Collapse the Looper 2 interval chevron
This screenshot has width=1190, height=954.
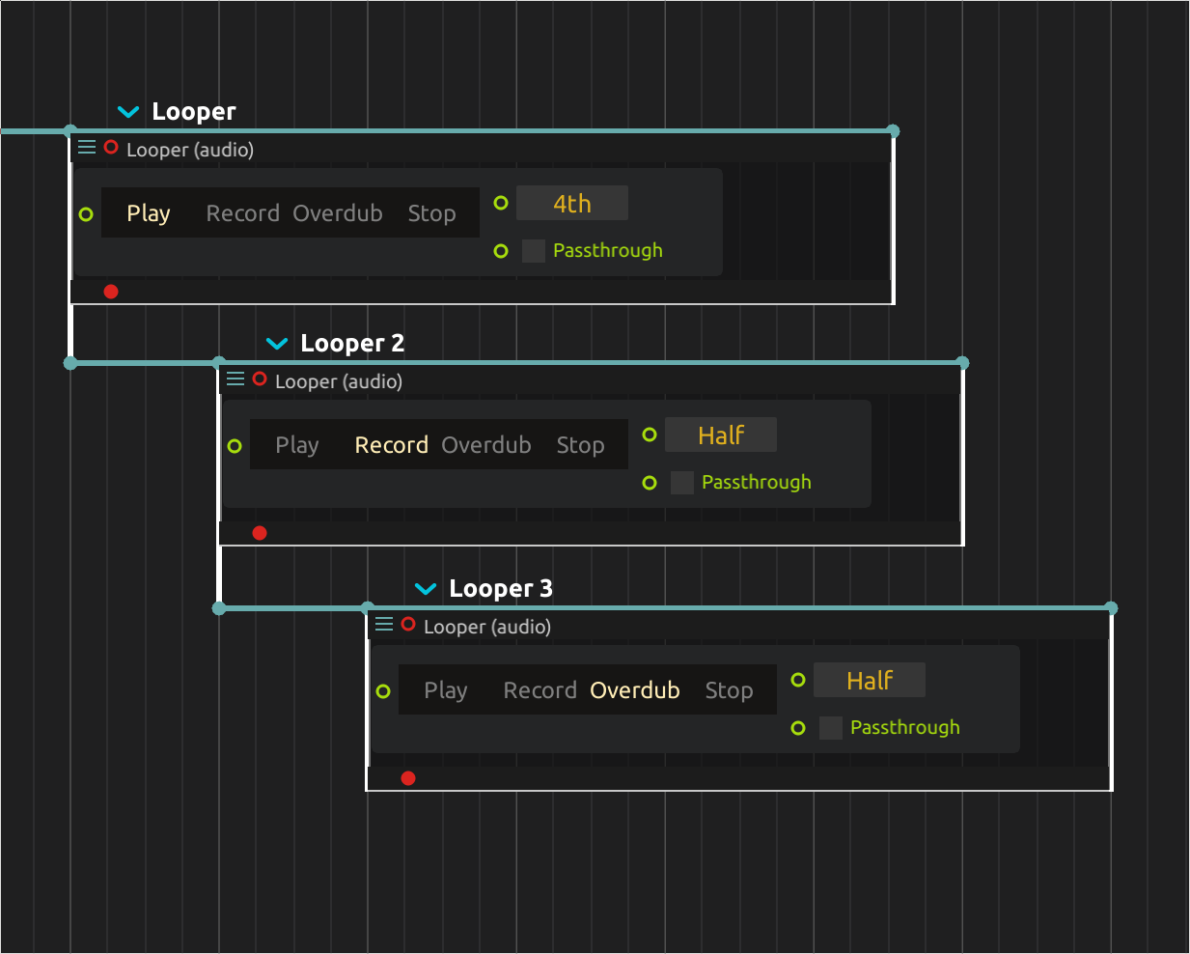[x=277, y=344]
